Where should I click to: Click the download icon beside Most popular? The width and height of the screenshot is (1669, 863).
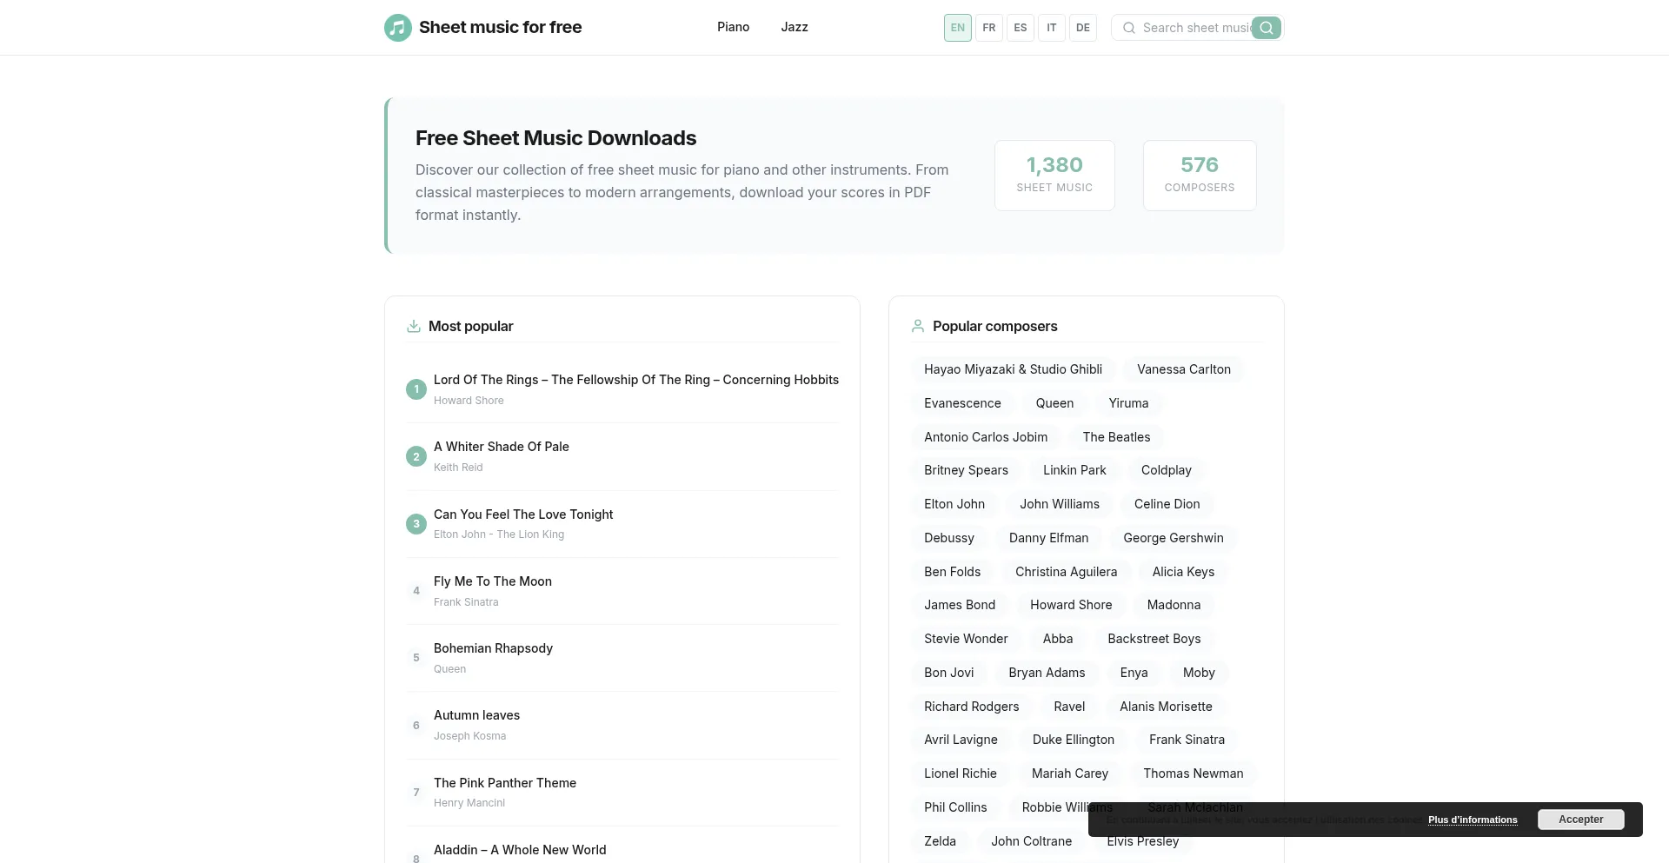(x=414, y=326)
